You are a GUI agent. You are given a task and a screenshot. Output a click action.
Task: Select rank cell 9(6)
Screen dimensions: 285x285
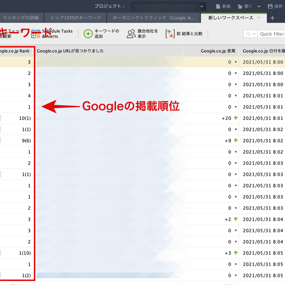26,141
